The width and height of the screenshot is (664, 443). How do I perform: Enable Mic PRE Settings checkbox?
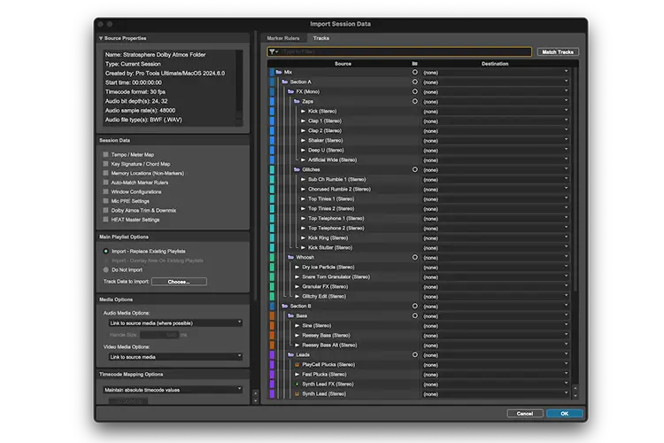tap(106, 201)
